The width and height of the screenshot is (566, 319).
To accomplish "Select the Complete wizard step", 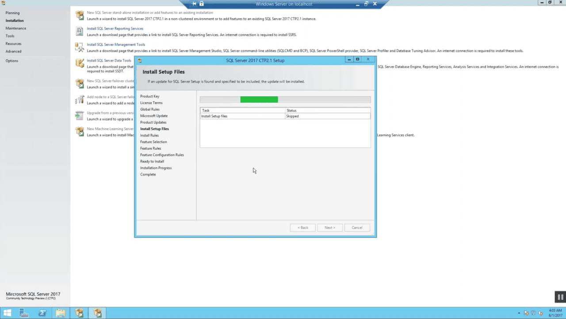I will click(148, 175).
